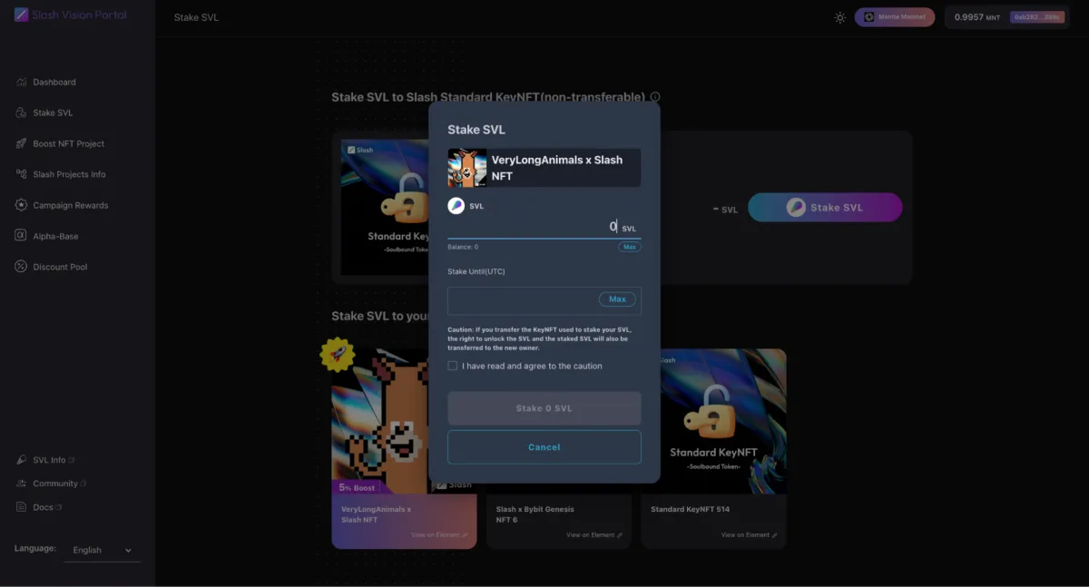
Task: Open the wallet address menu
Action: point(1037,17)
